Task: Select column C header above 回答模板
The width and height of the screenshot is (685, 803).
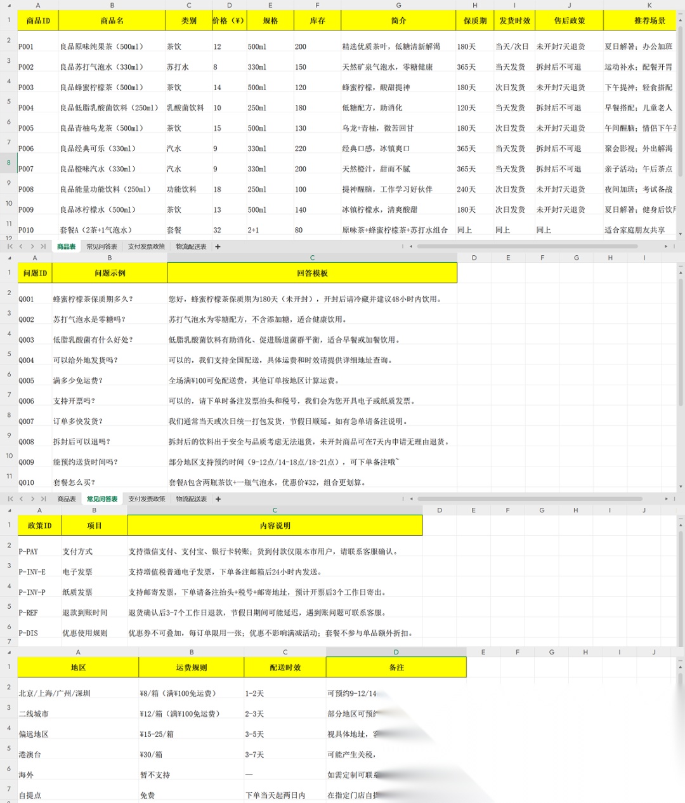Action: click(312, 258)
